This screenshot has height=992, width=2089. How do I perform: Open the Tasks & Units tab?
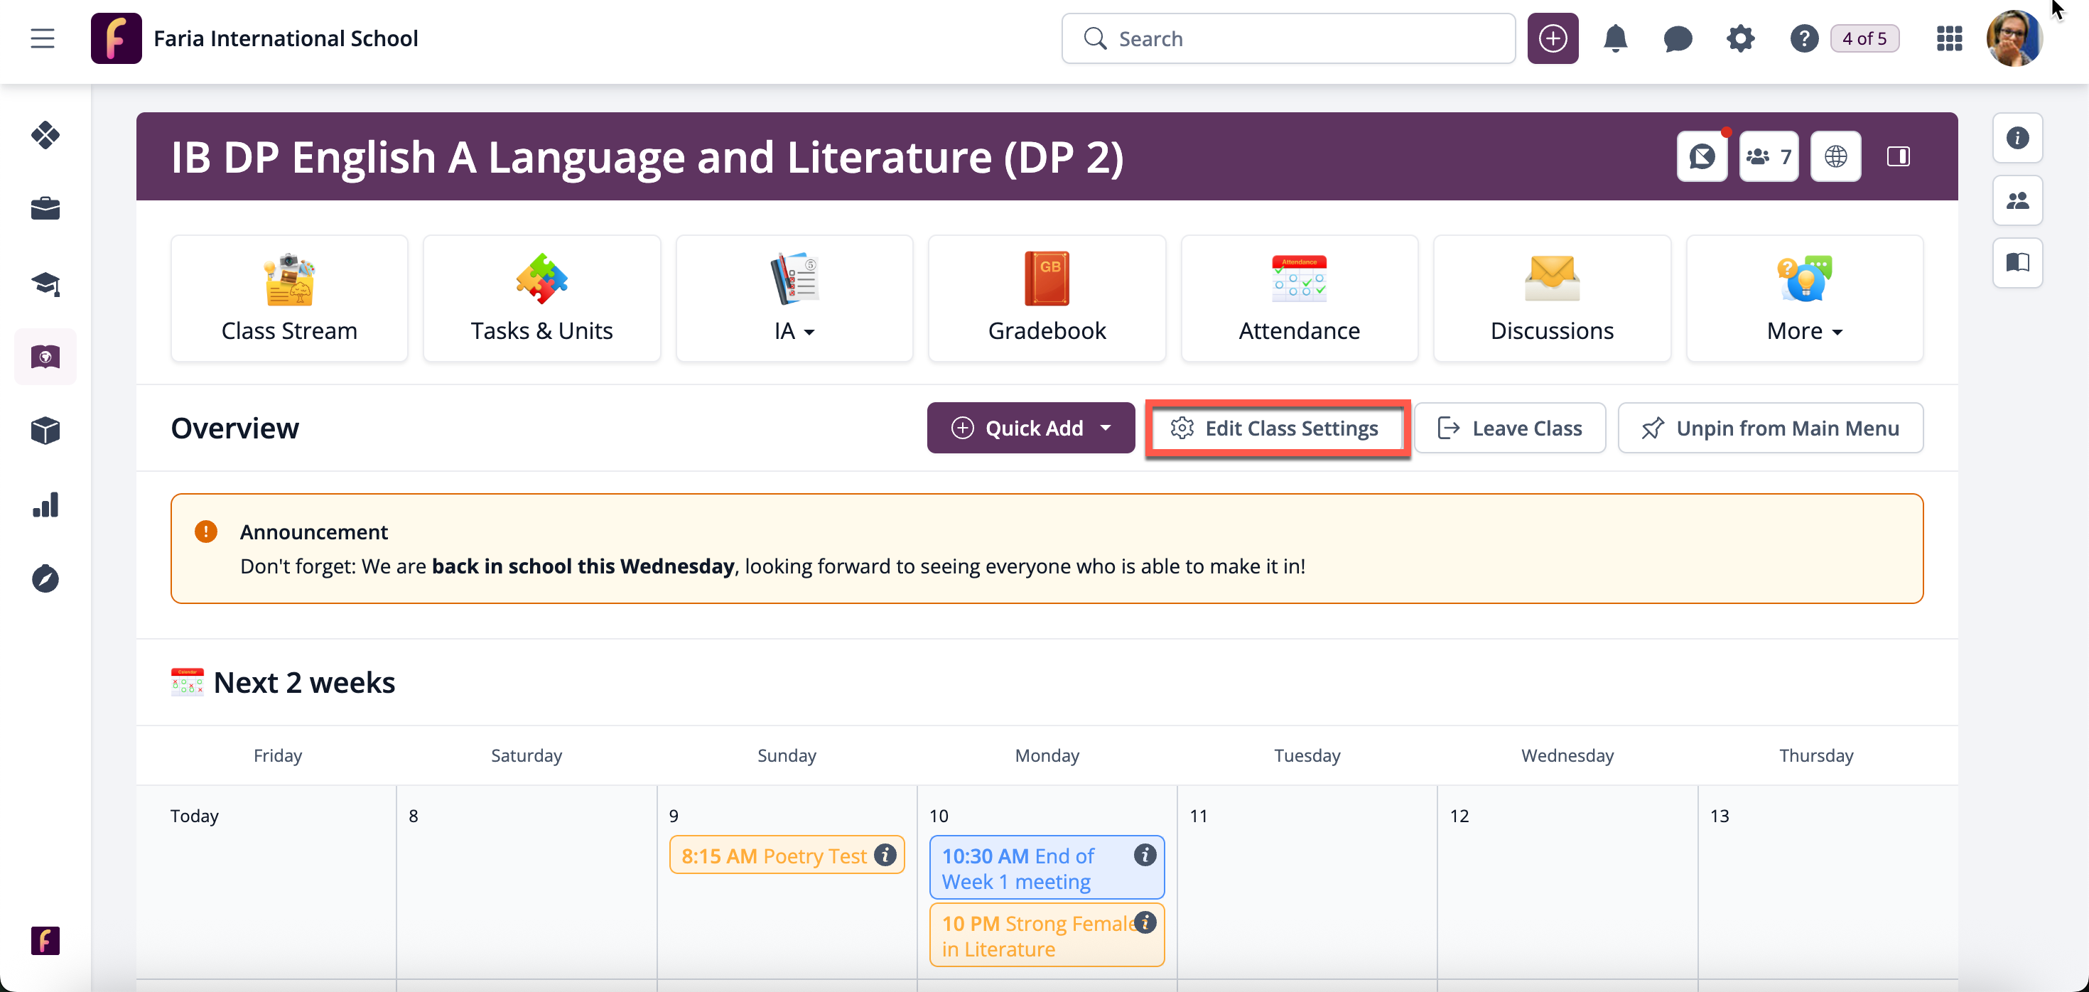coord(541,298)
